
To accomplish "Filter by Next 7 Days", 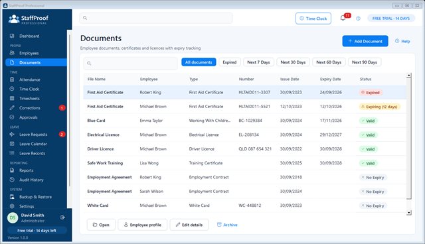I will tap(258, 62).
